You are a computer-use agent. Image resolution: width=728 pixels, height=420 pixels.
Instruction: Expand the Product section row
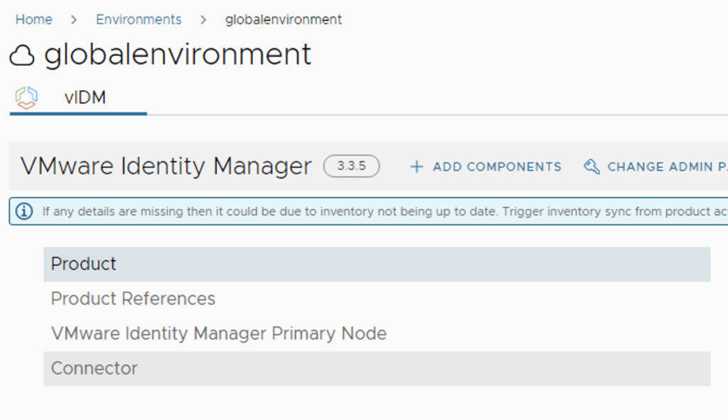pyautogui.click(x=84, y=264)
